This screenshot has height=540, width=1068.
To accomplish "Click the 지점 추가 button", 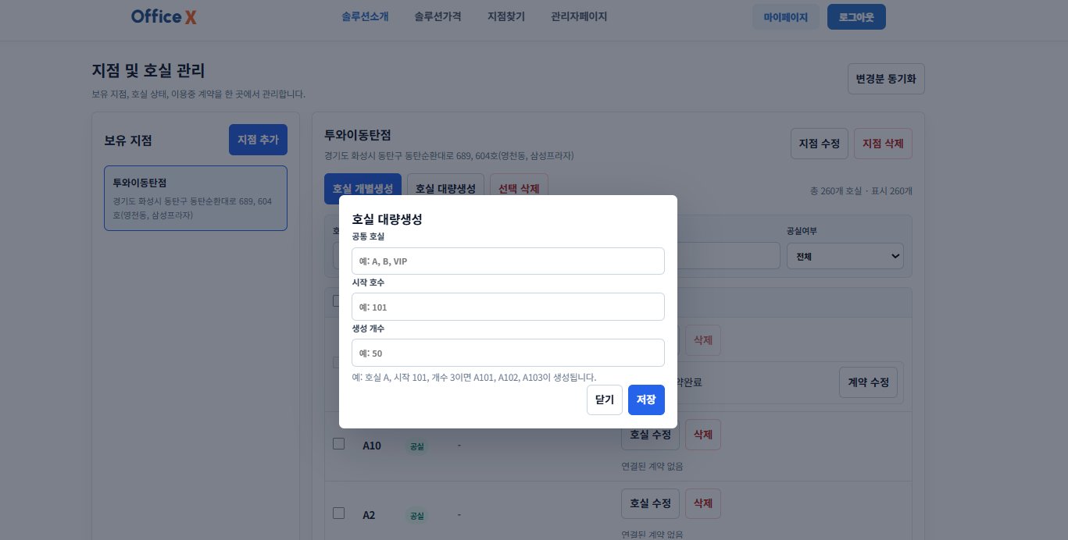I will pos(258,140).
